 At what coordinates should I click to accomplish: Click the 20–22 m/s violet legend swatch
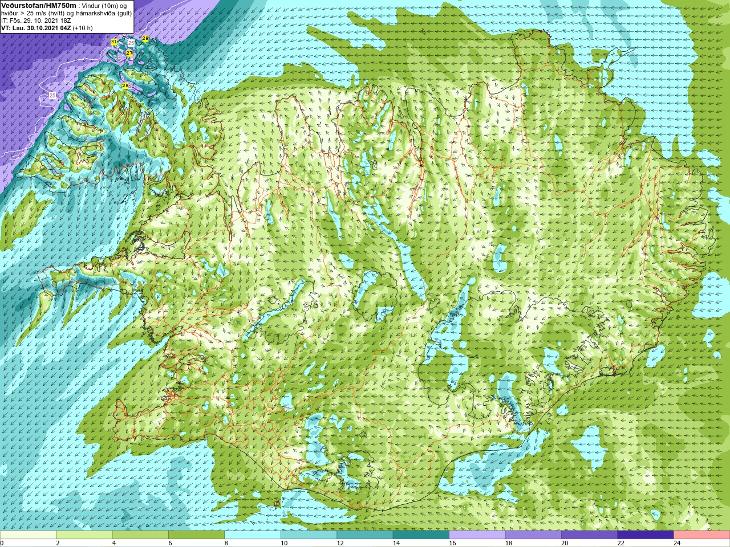tap(590, 535)
